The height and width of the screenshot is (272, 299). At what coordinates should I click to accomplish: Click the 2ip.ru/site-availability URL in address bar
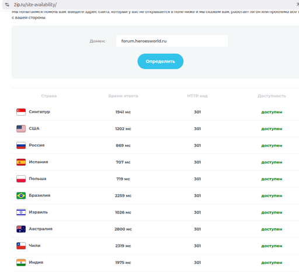[35, 5]
